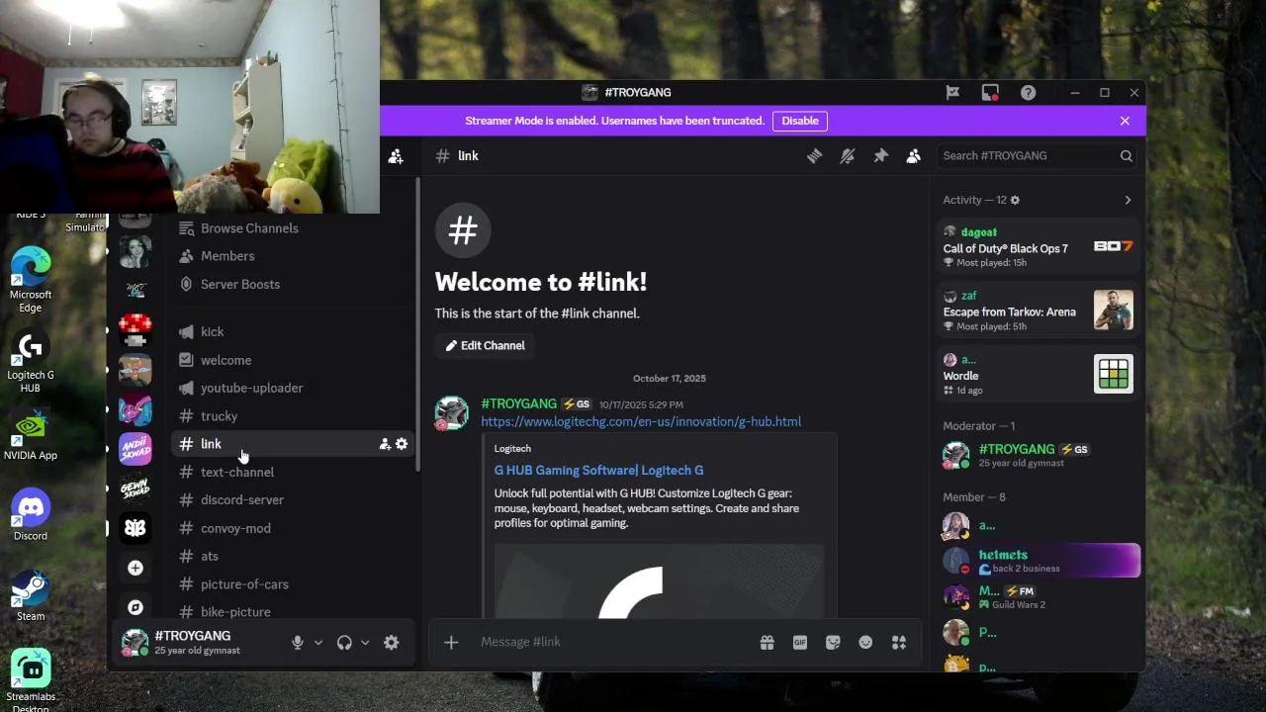
Task: Focus the Message #link text box
Action: (x=613, y=643)
